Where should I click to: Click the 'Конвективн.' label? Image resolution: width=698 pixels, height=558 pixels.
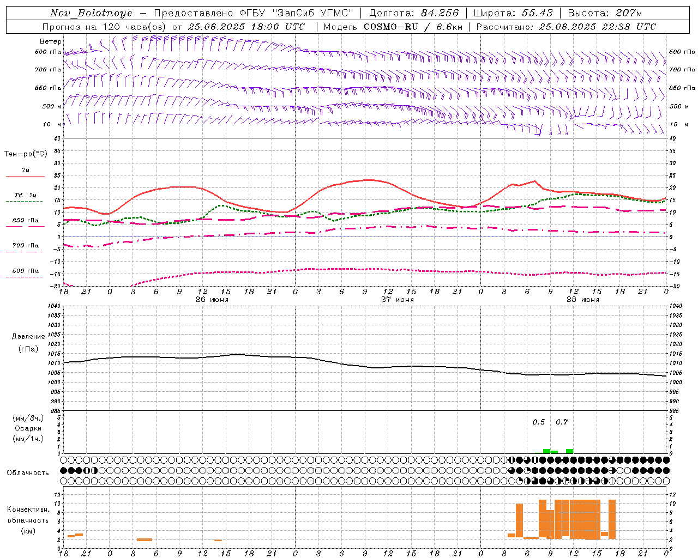point(28,510)
